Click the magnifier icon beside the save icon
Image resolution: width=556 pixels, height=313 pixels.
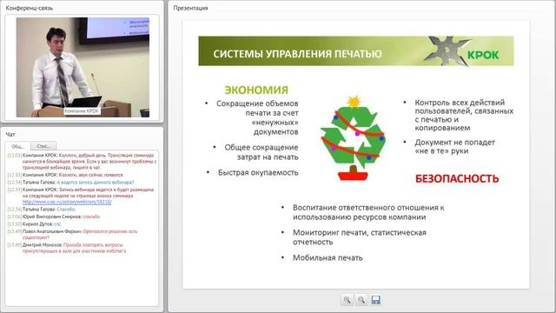coord(361,300)
